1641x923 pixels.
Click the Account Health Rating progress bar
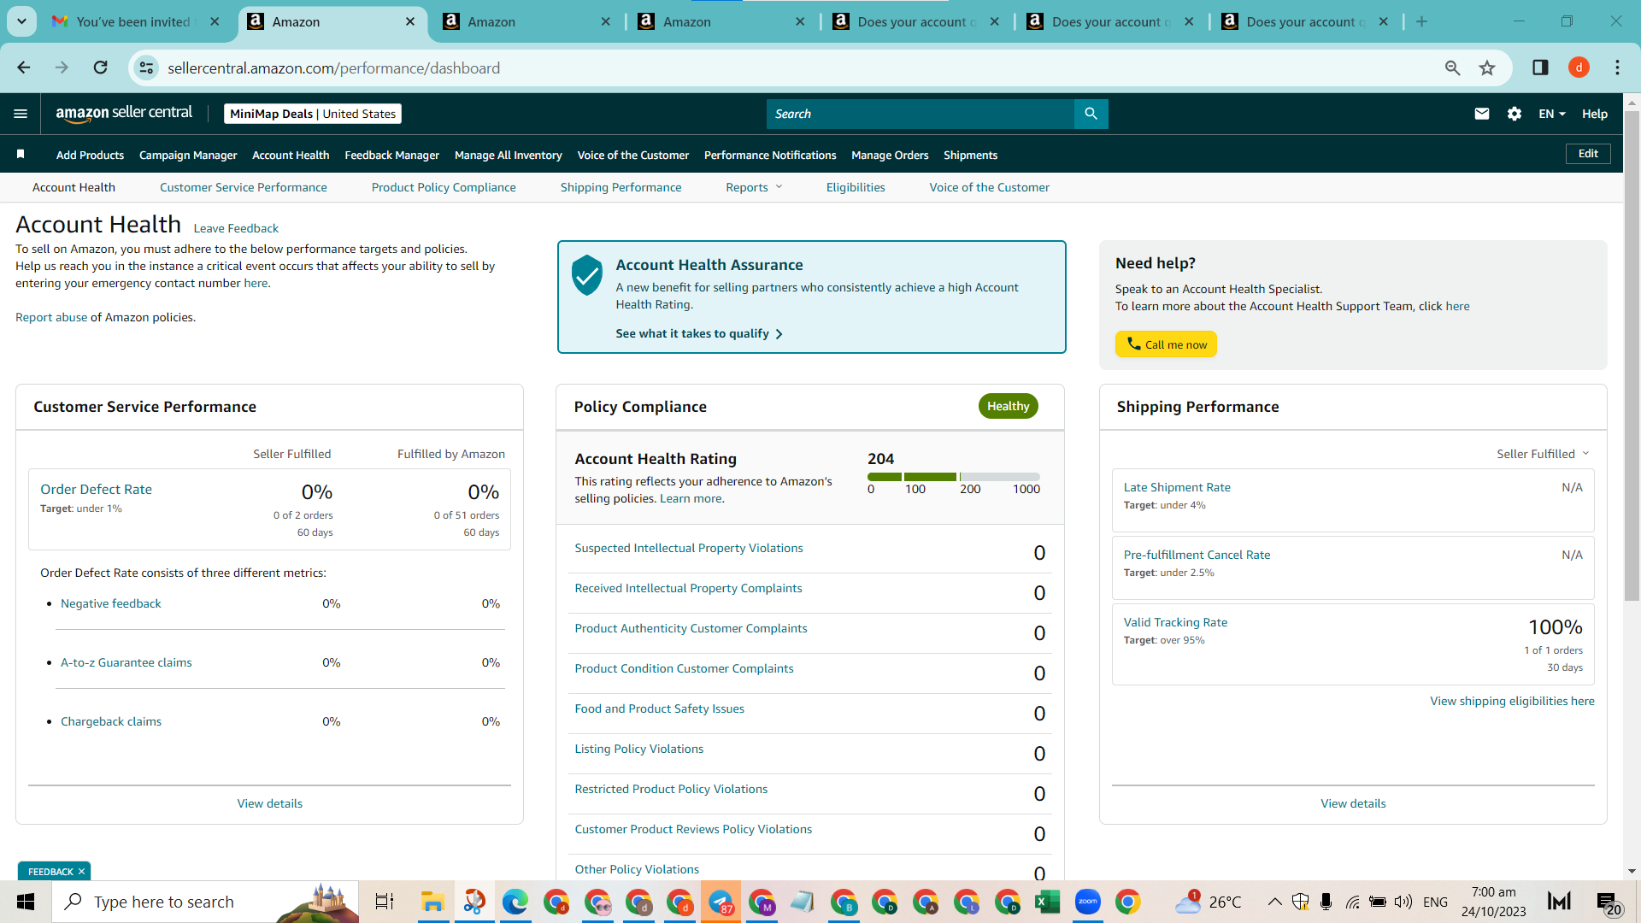tap(953, 477)
